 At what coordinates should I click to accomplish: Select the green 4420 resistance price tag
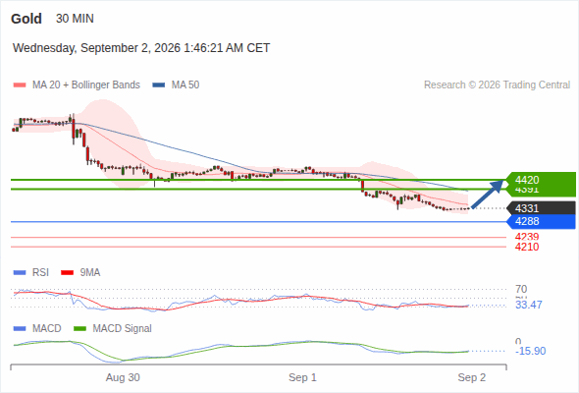541,180
